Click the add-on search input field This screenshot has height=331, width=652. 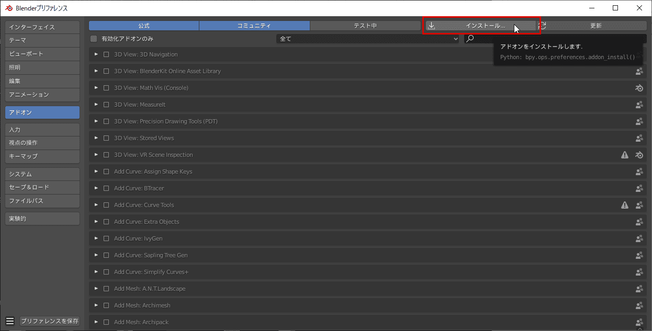pos(555,39)
